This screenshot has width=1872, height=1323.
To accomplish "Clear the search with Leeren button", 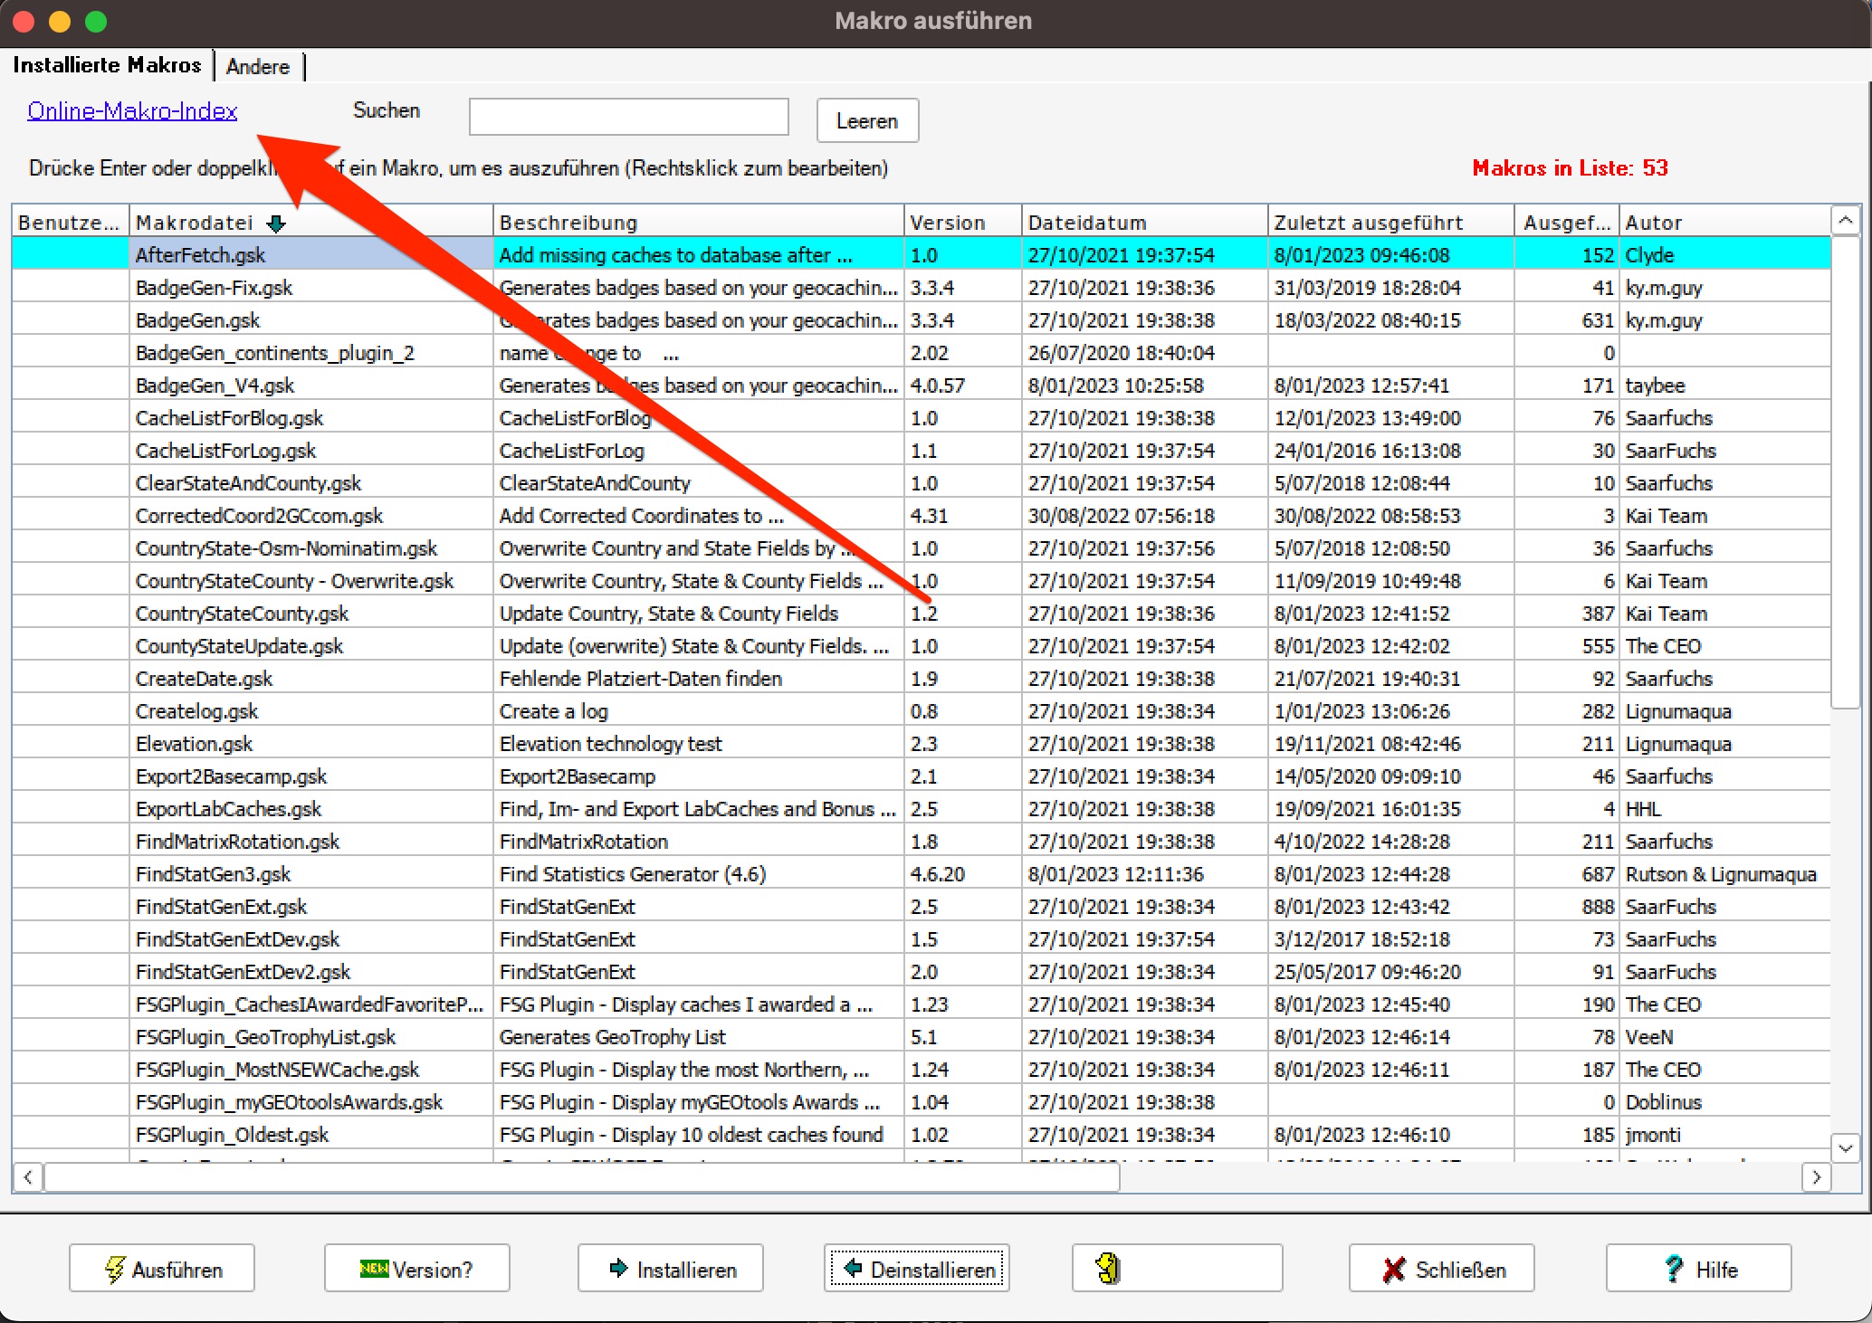I will (867, 120).
